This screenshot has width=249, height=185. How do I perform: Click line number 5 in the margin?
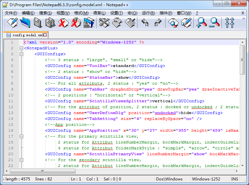12,66
